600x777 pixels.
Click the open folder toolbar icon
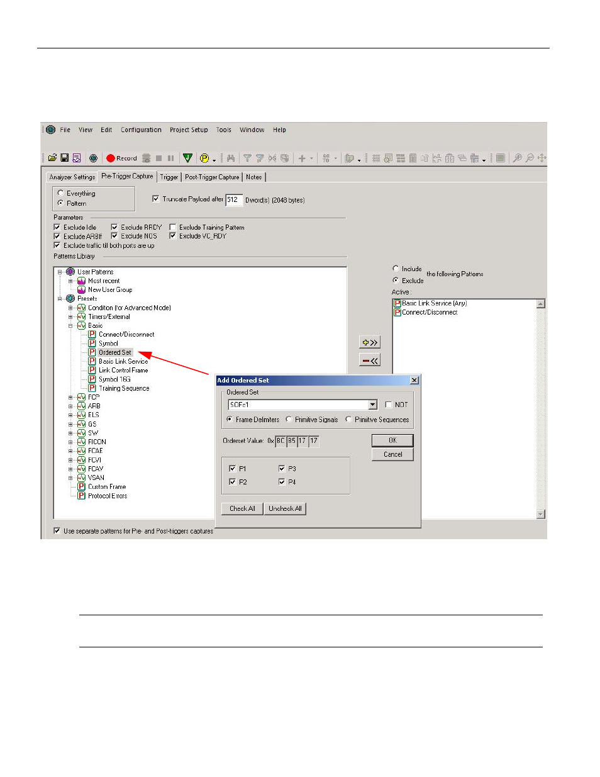[52, 158]
